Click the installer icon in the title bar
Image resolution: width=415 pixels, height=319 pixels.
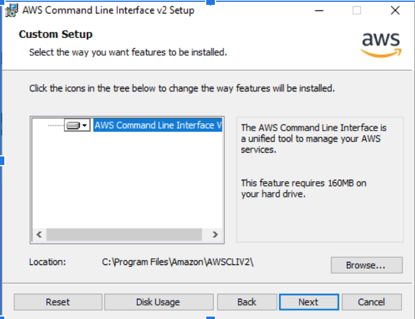10,10
